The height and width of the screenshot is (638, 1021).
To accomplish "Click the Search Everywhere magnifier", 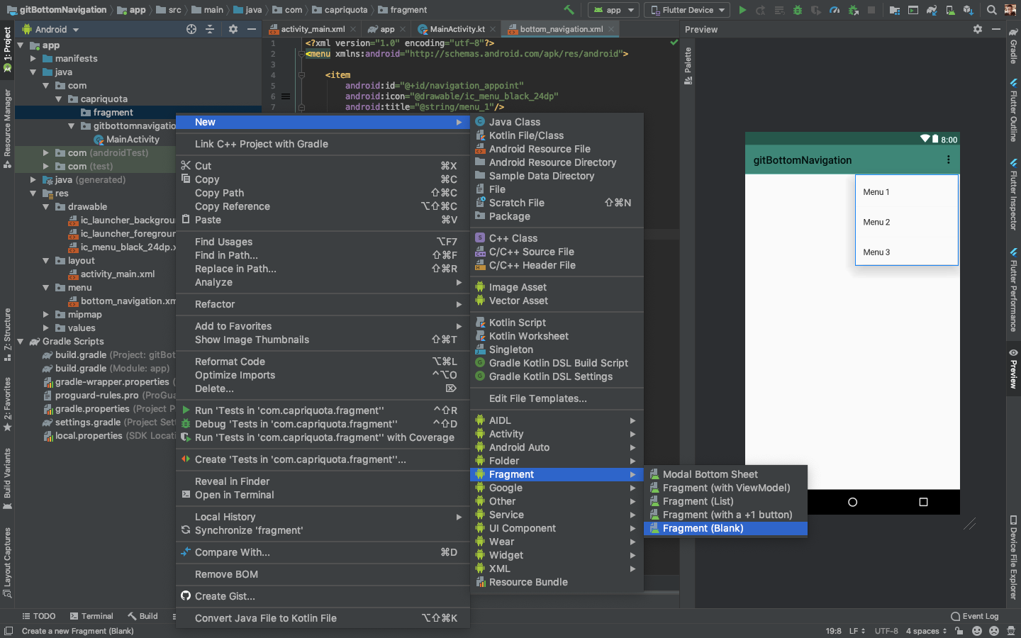I will tap(992, 10).
